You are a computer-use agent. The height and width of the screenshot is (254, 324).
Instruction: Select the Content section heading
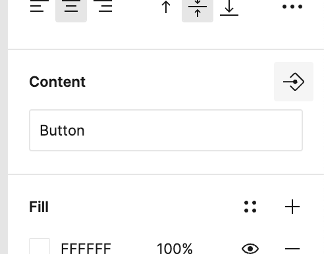pyautogui.click(x=57, y=82)
